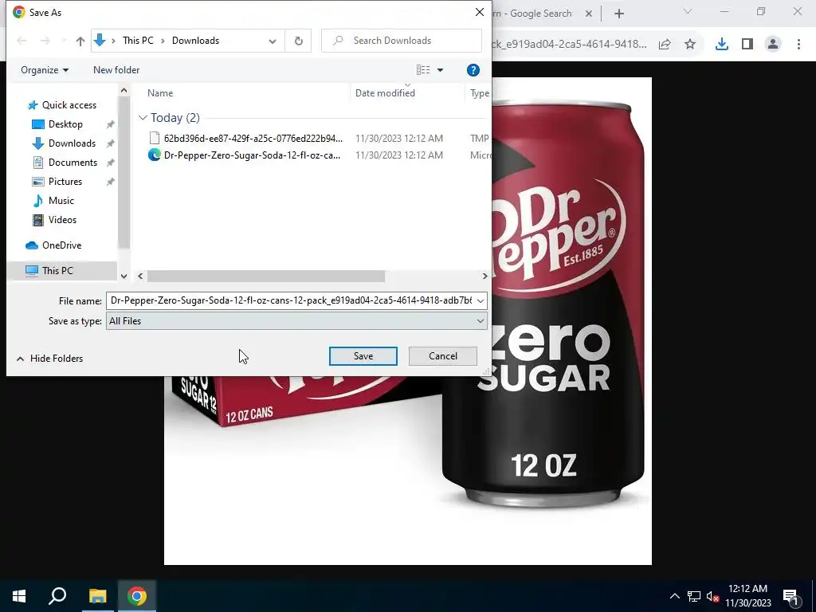The width and height of the screenshot is (816, 612).
Task: Click the Chrome address bar URL
Action: 569,45
